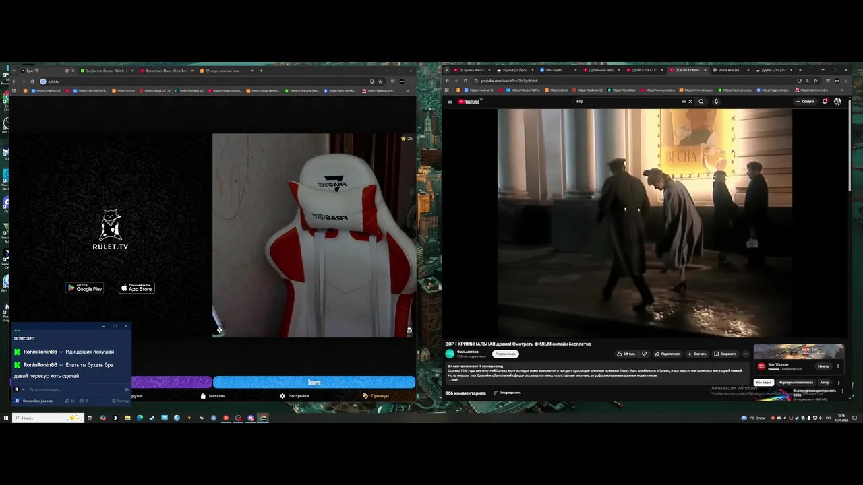The height and width of the screenshot is (485, 863).
Task: Show next video filter chips arrow
Action: [839, 383]
